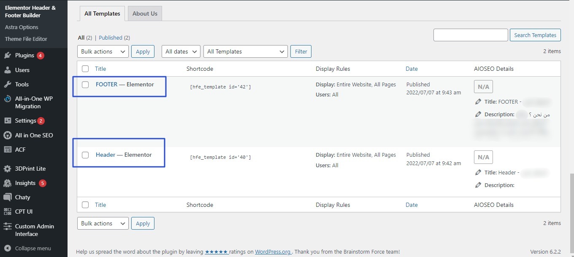Switch to the About Us tab
The height and width of the screenshot is (257, 574).
(x=145, y=13)
